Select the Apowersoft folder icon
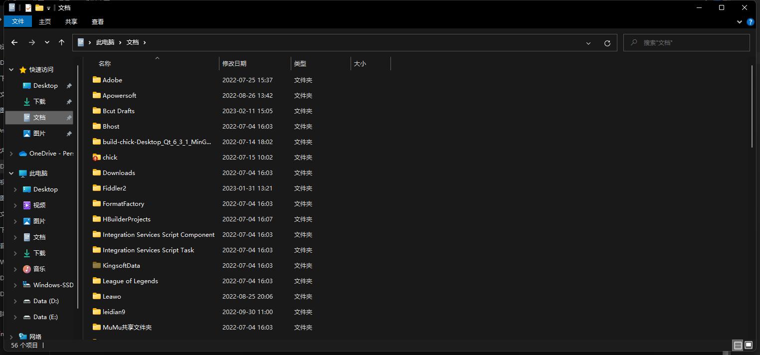This screenshot has width=760, height=355. pyautogui.click(x=97, y=95)
